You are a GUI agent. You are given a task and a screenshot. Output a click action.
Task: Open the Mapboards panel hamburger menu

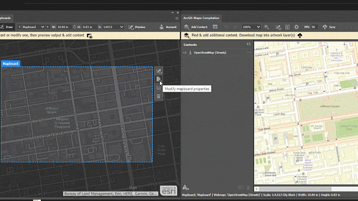point(177,18)
